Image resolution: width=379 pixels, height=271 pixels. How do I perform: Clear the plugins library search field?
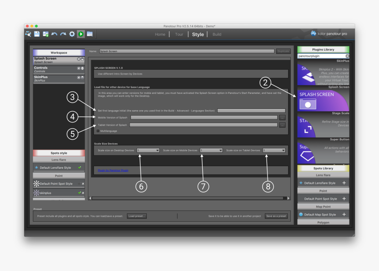tap(347, 56)
